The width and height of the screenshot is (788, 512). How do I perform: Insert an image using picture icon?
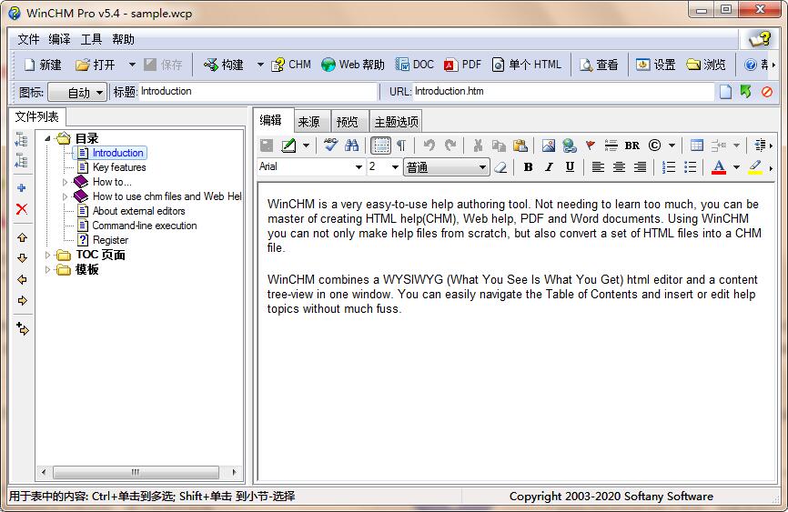tap(548, 146)
